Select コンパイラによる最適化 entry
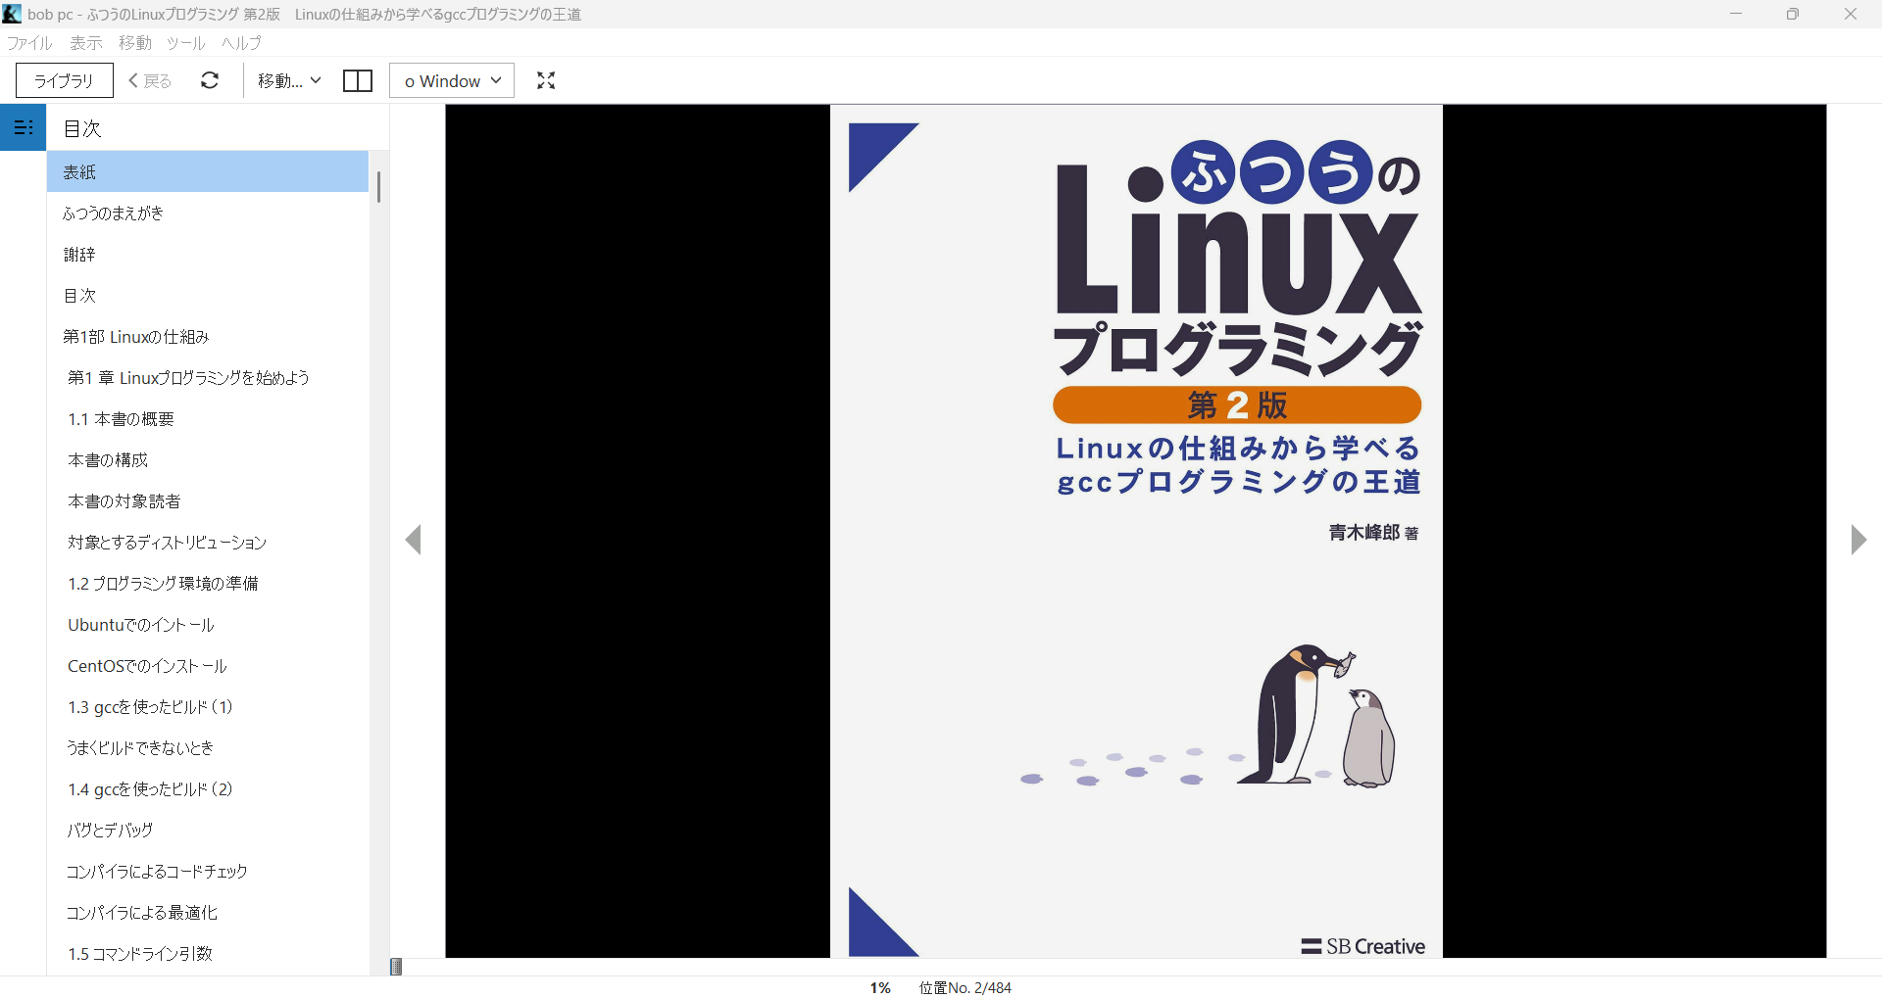Viewport: 1882px width, 999px height. click(x=208, y=912)
